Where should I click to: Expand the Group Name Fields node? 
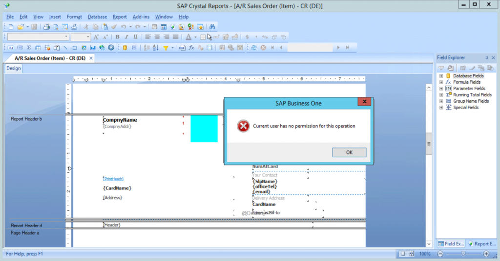click(x=441, y=101)
